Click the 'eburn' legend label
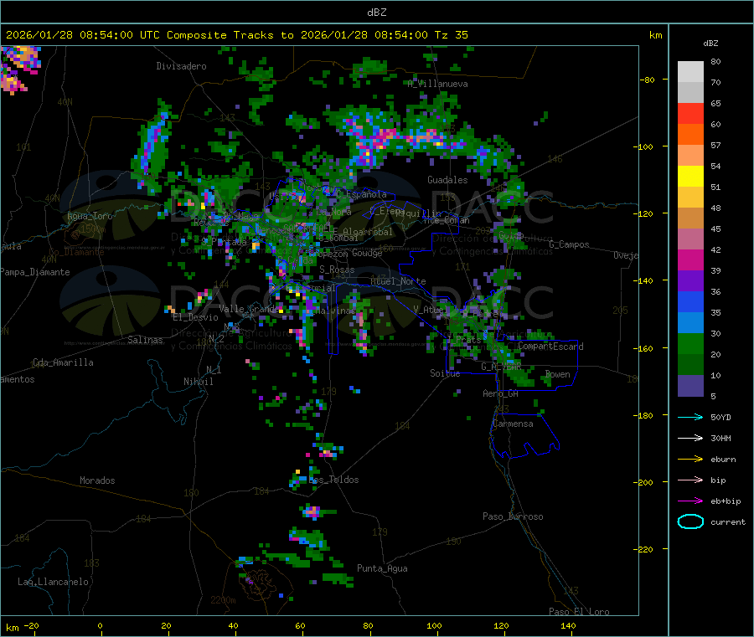The image size is (754, 637). (x=723, y=460)
